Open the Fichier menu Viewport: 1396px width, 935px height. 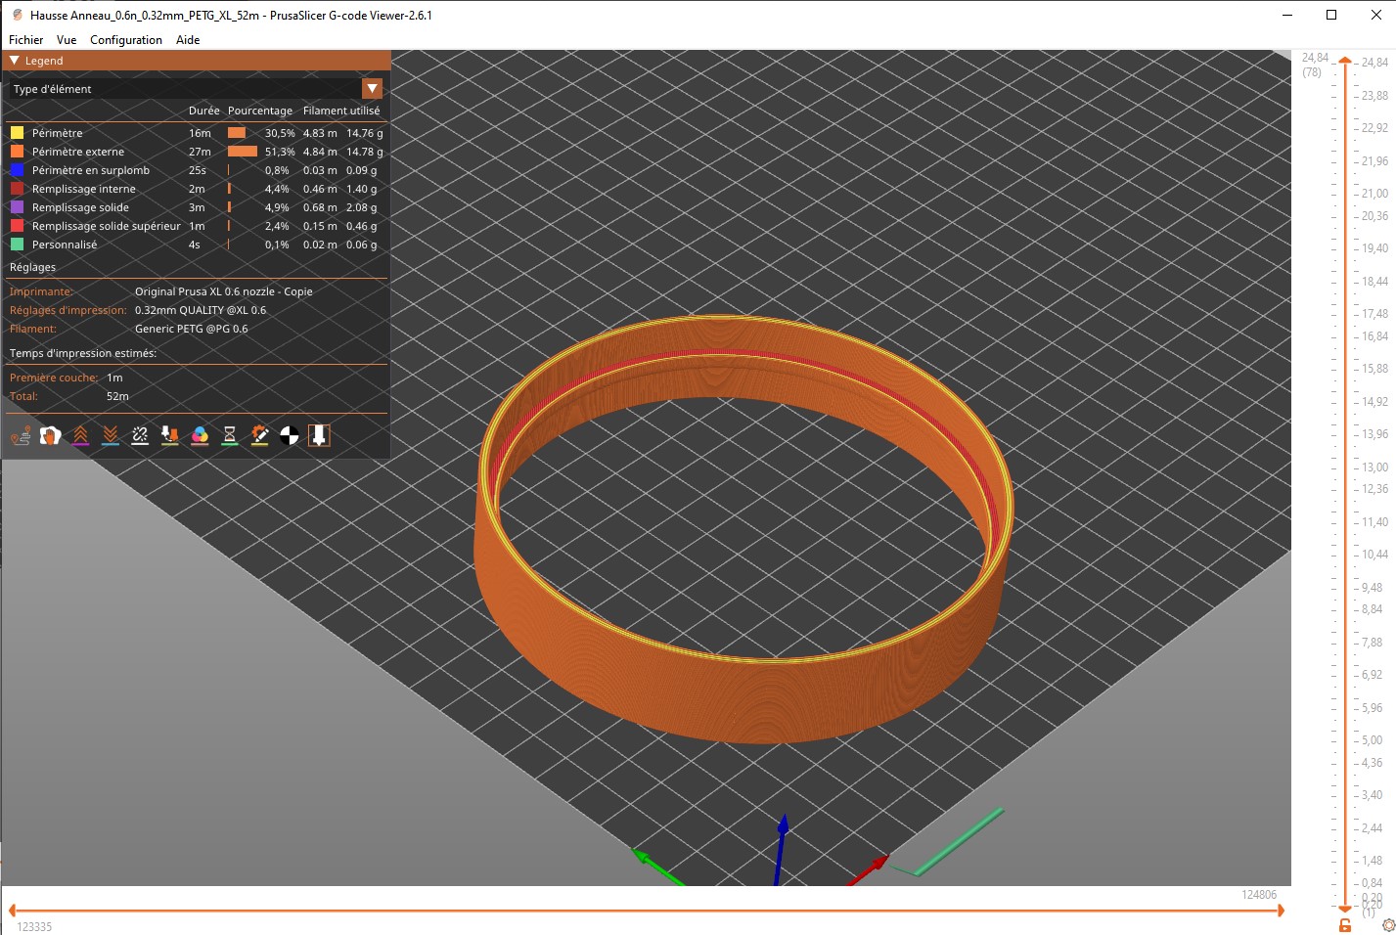pyautogui.click(x=25, y=40)
